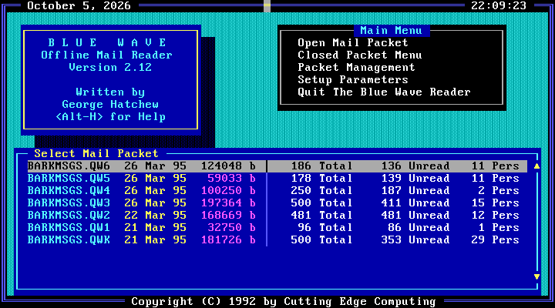Click the scroll down arrow in packet list
Screen dimensions: 555x308
(x=536, y=276)
